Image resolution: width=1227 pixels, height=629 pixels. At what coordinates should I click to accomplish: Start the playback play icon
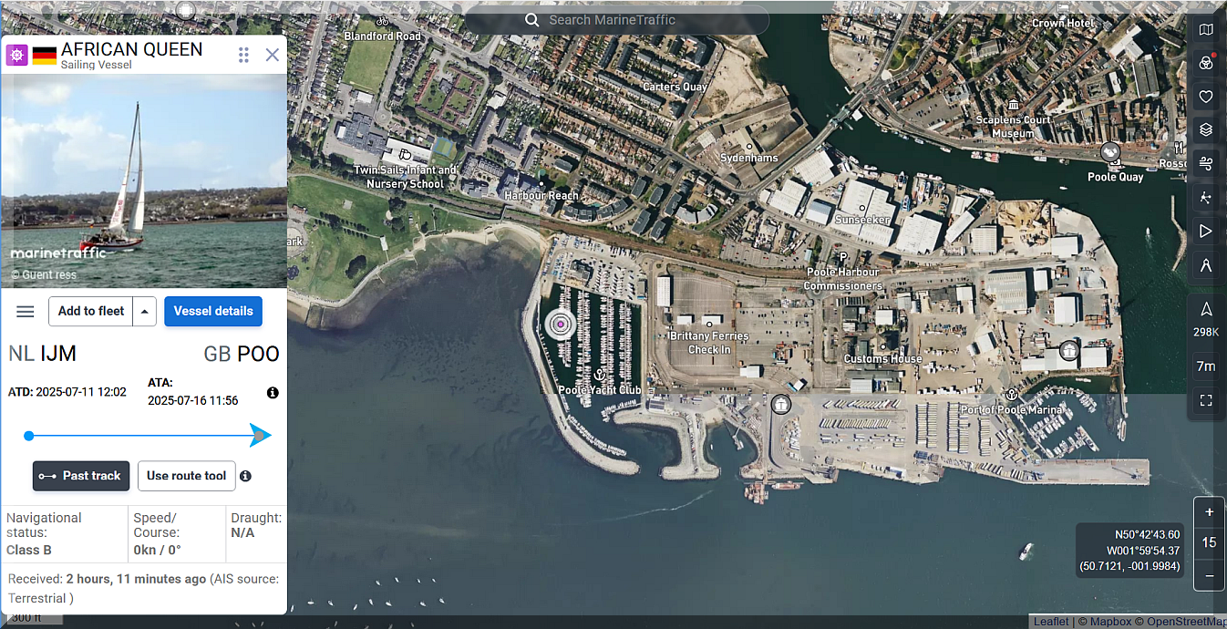(x=1205, y=231)
